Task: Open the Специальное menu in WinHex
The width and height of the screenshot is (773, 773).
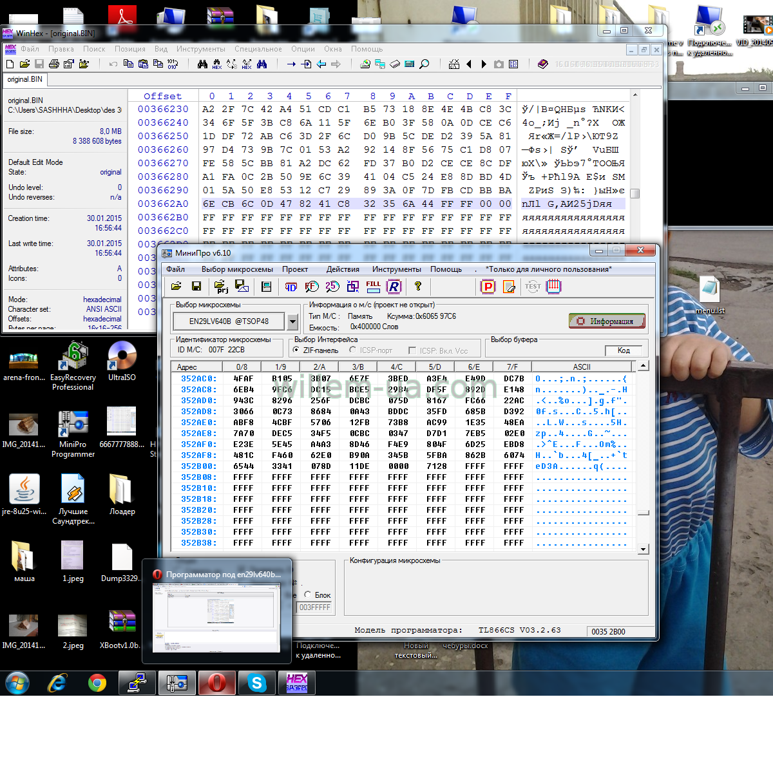Action: coord(258,49)
